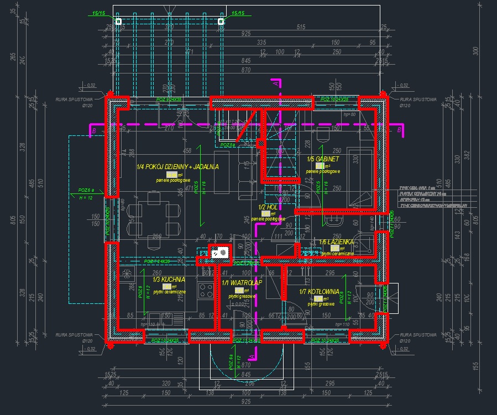Click the section marker A at top
The image size is (497, 415).
[x=275, y=83]
